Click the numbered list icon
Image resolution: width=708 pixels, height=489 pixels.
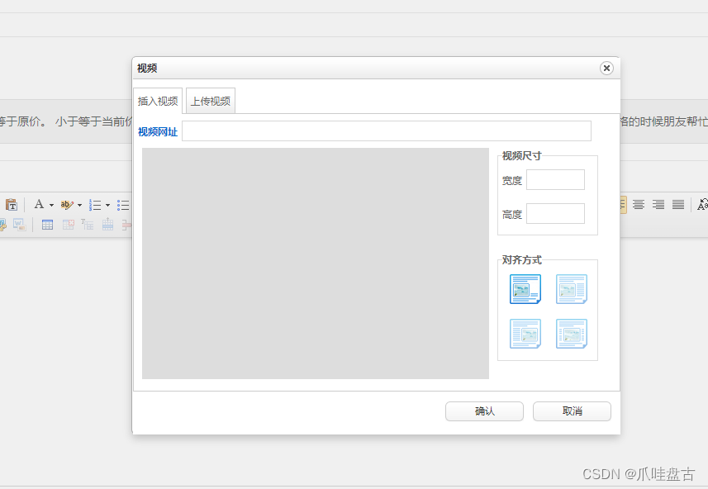[x=95, y=205]
